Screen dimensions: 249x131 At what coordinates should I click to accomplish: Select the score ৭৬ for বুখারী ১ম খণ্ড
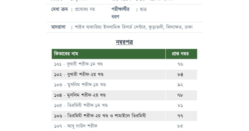pyautogui.click(x=180, y=64)
